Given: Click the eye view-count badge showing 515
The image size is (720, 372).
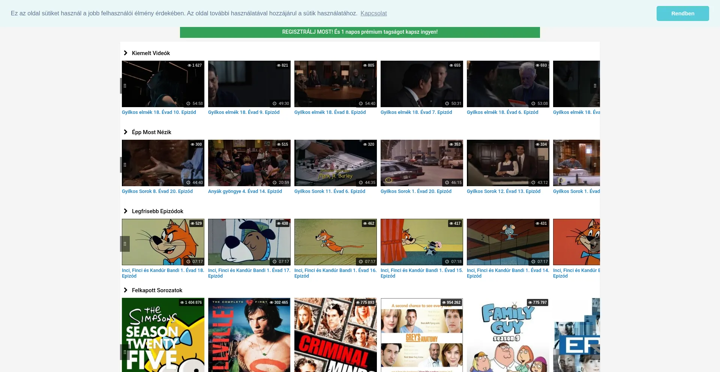Looking at the screenshot, I should 282,144.
